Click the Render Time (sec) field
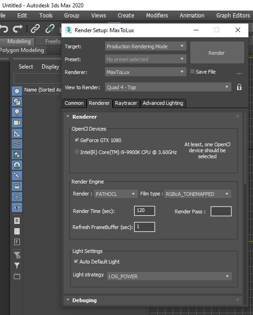 144,211
